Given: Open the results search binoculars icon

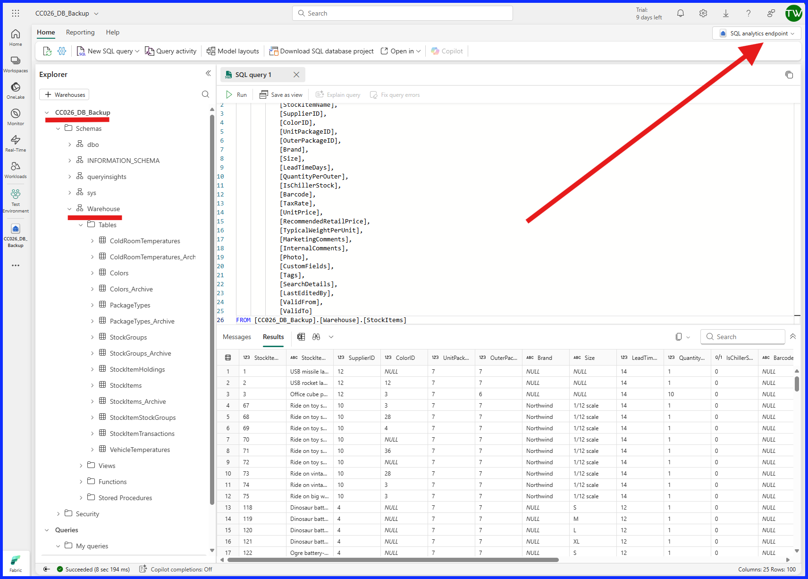Looking at the screenshot, I should point(316,337).
